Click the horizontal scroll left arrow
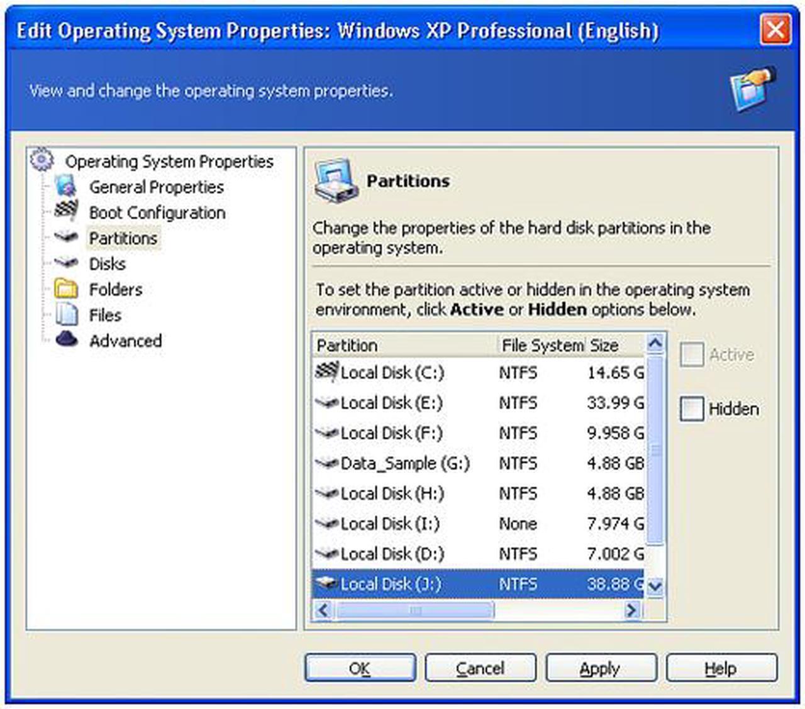The height and width of the screenshot is (709, 805). [x=323, y=610]
